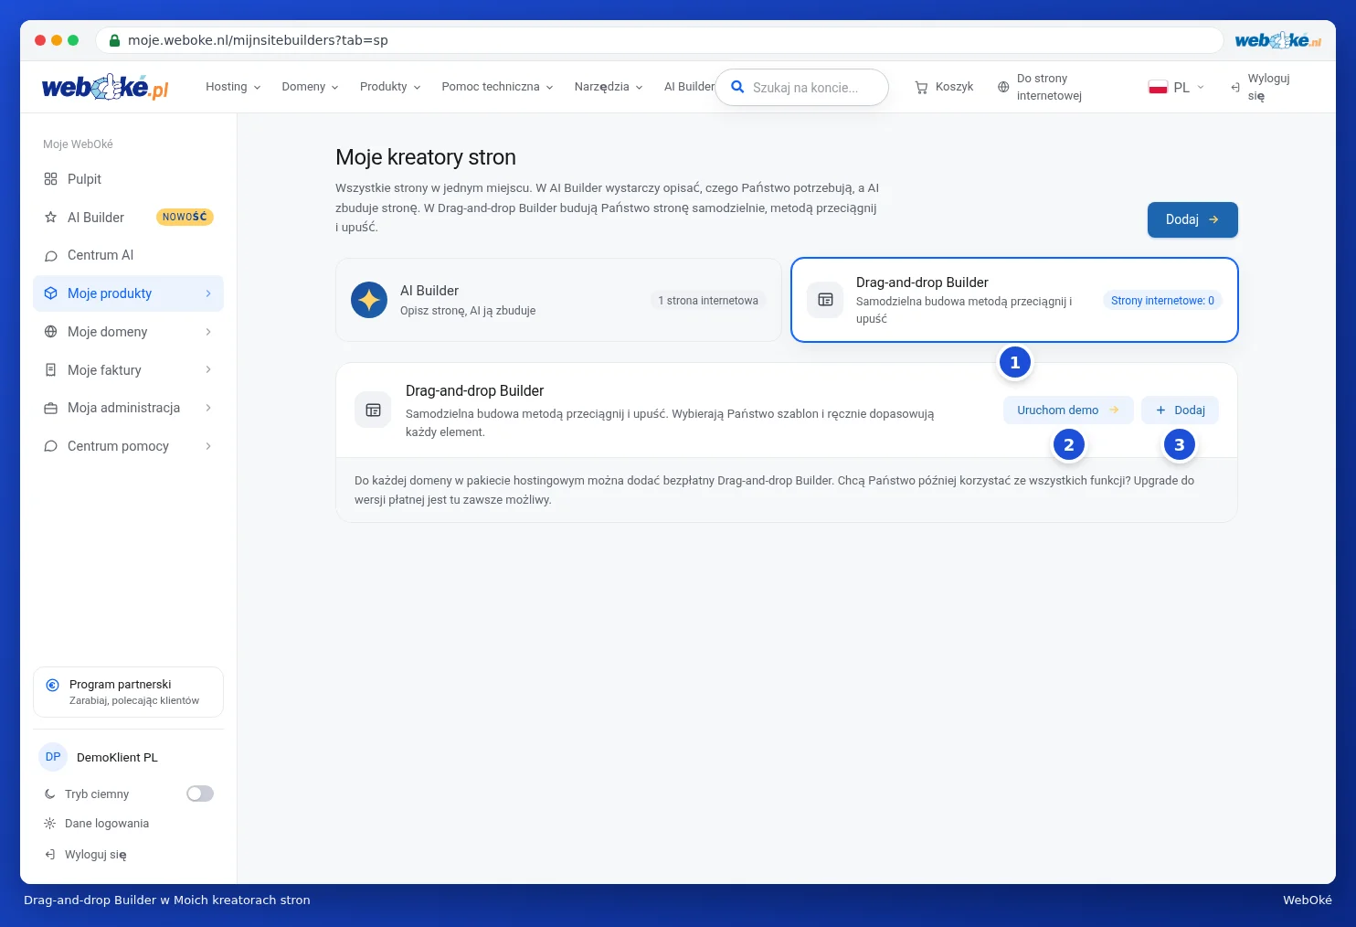
Task: Open the Hosting dropdown menu
Action: [234, 87]
